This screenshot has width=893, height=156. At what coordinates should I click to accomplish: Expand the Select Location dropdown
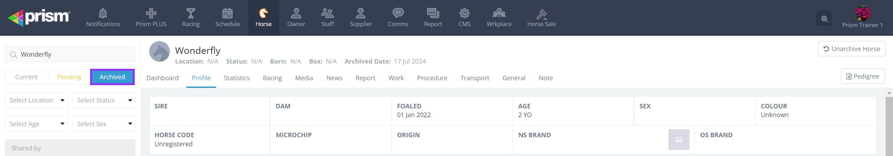(36, 100)
